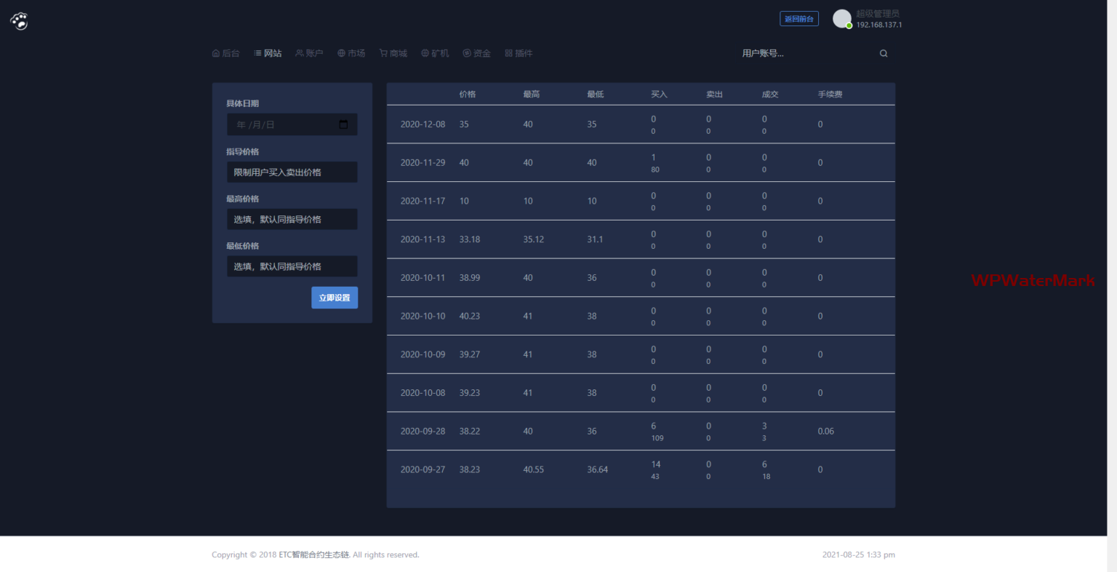Click the 指导价格 guide price field
Viewport: 1117px width, 572px height.
[292, 172]
